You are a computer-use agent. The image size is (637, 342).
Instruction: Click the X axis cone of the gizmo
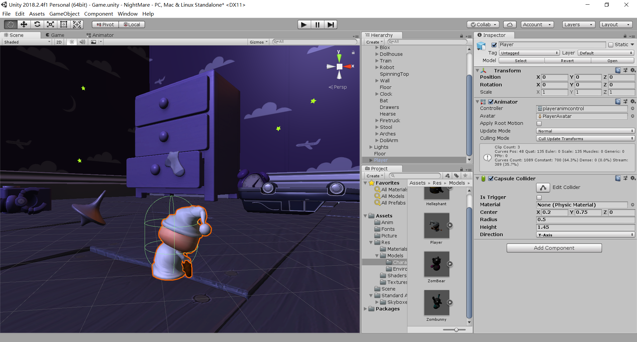(x=347, y=66)
